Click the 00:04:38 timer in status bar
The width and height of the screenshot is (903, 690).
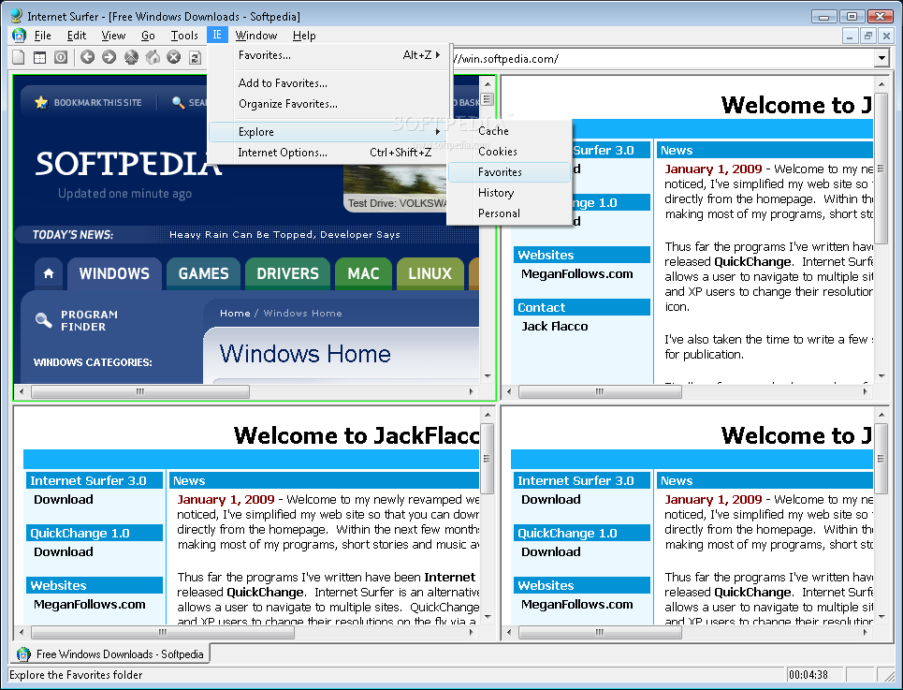pyautogui.click(x=808, y=674)
